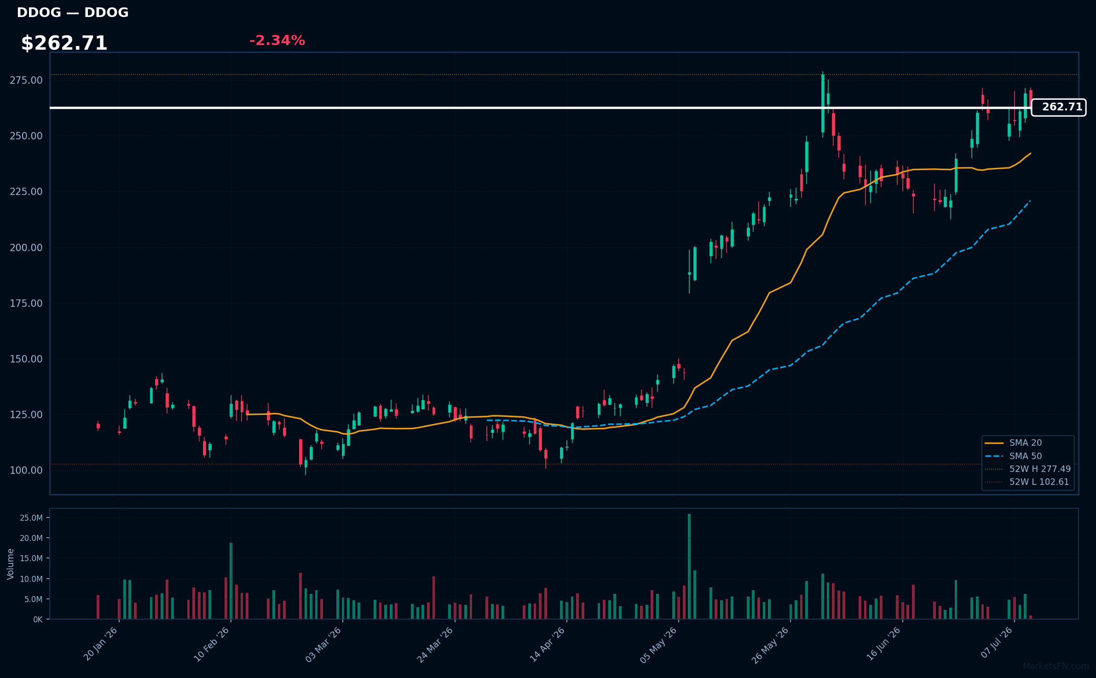Click the $262.71 current price readout
This screenshot has height=678, width=1096.
click(64, 43)
